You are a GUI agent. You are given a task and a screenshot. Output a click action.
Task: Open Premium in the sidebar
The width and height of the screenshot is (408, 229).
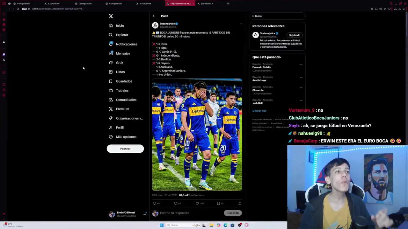(119, 109)
